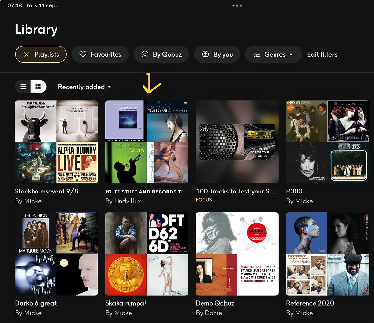374x323 pixels.
Task: Click the FOCUS tag under 100 Tracks
Action: pyautogui.click(x=203, y=200)
